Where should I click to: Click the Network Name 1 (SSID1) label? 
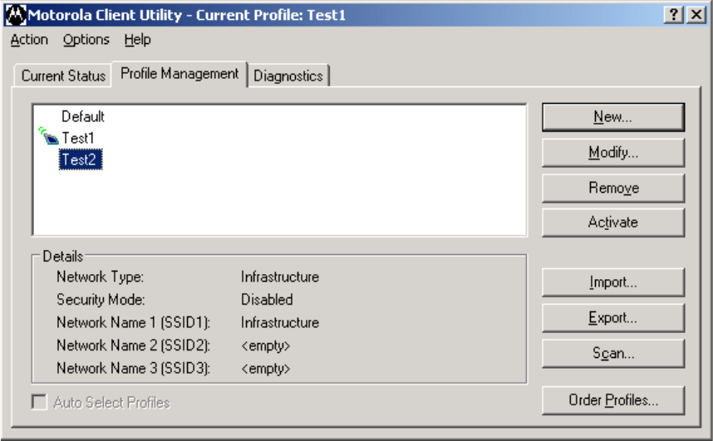click(133, 322)
